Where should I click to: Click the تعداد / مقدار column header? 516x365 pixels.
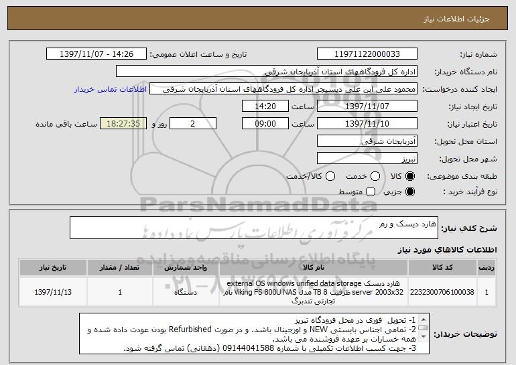pyautogui.click(x=120, y=268)
